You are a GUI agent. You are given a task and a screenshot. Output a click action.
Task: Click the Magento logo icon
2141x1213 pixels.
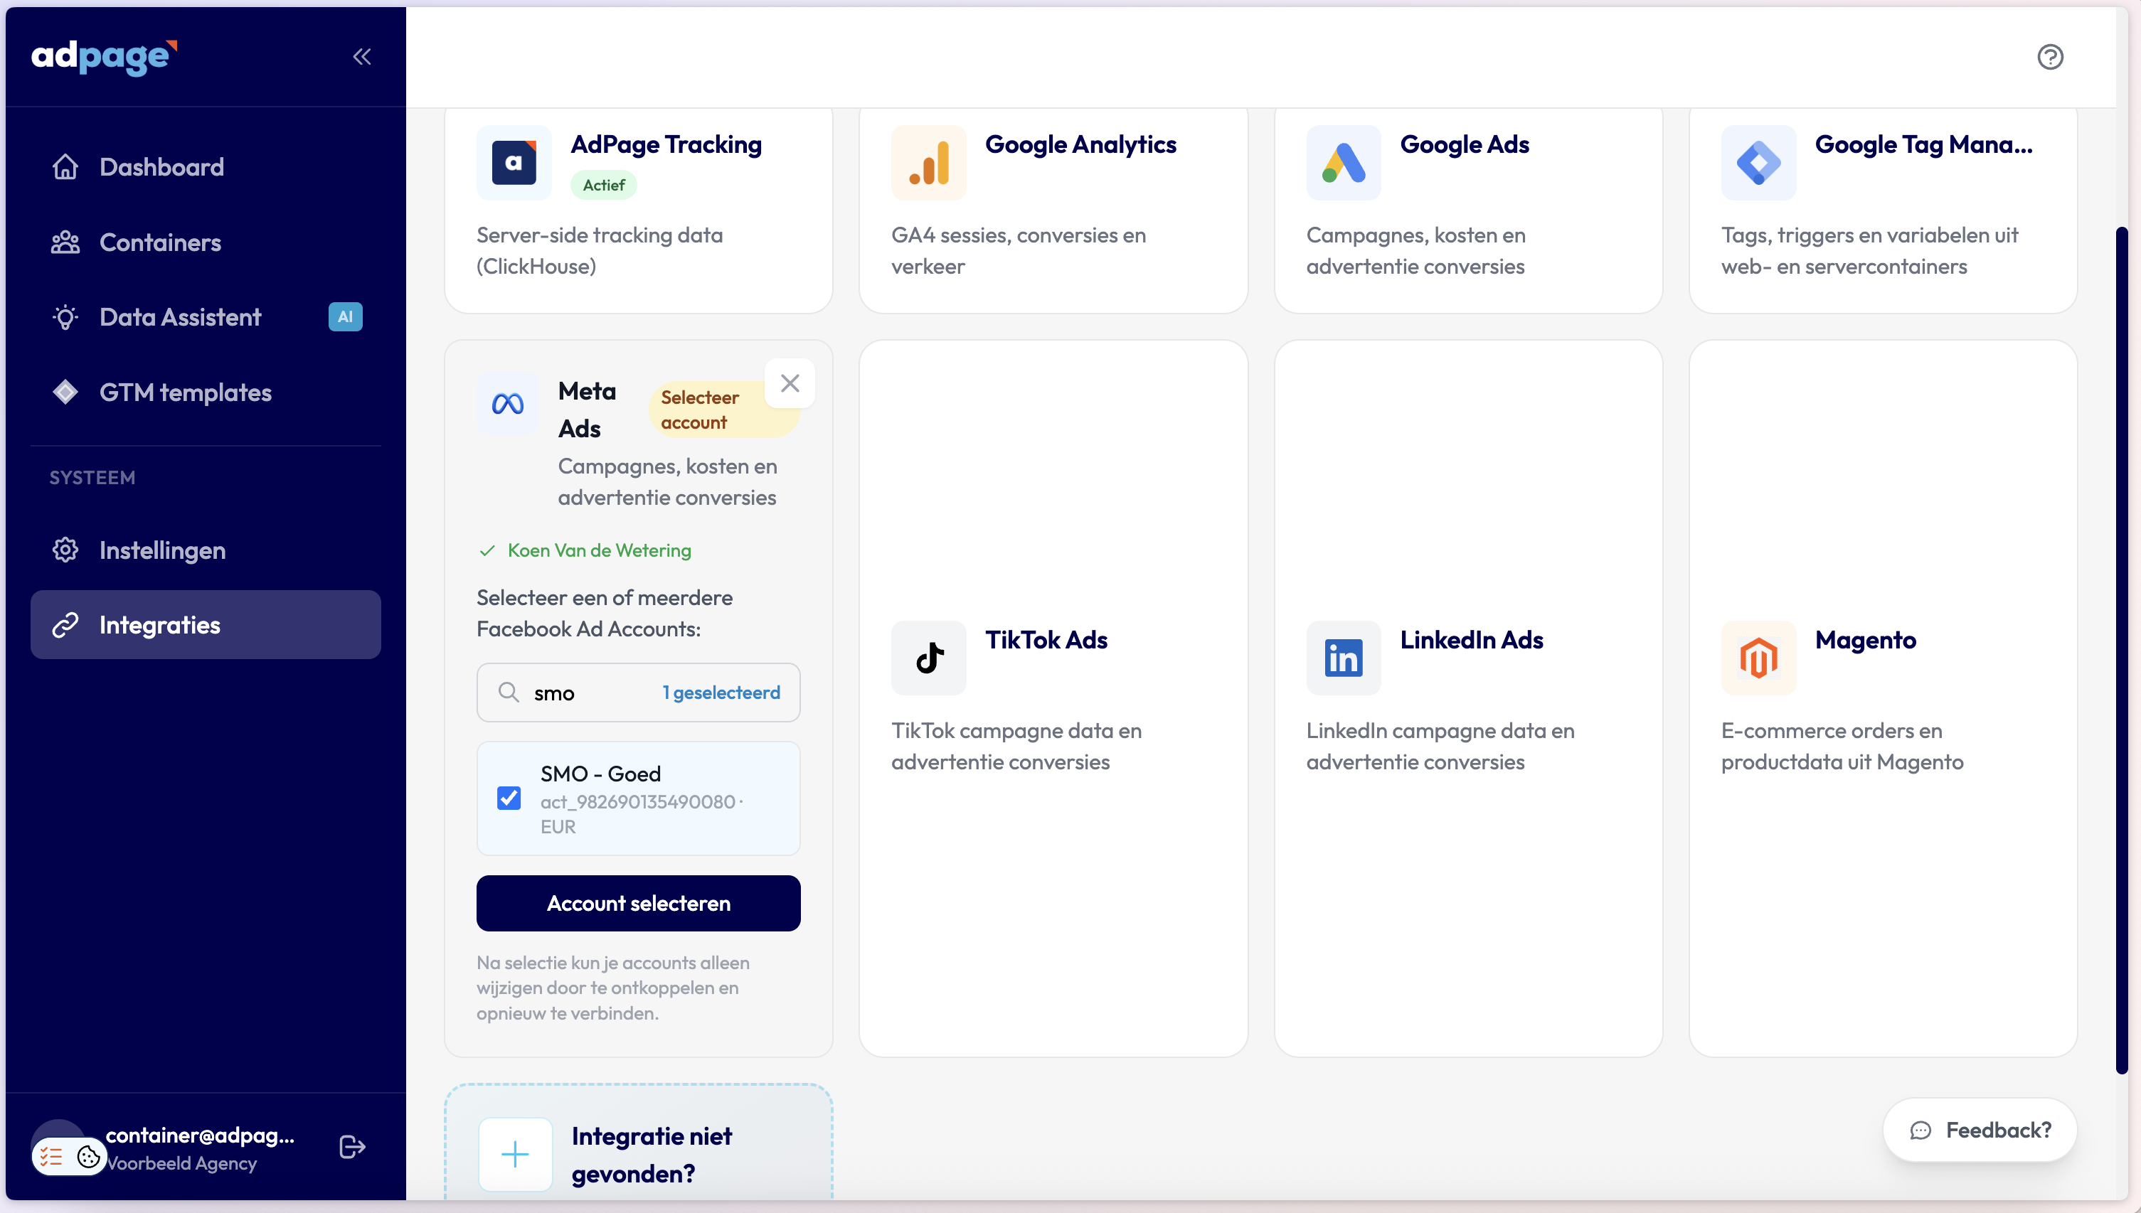1758,658
